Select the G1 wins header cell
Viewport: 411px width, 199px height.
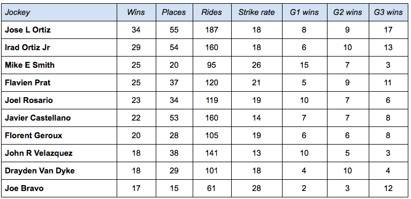point(305,12)
